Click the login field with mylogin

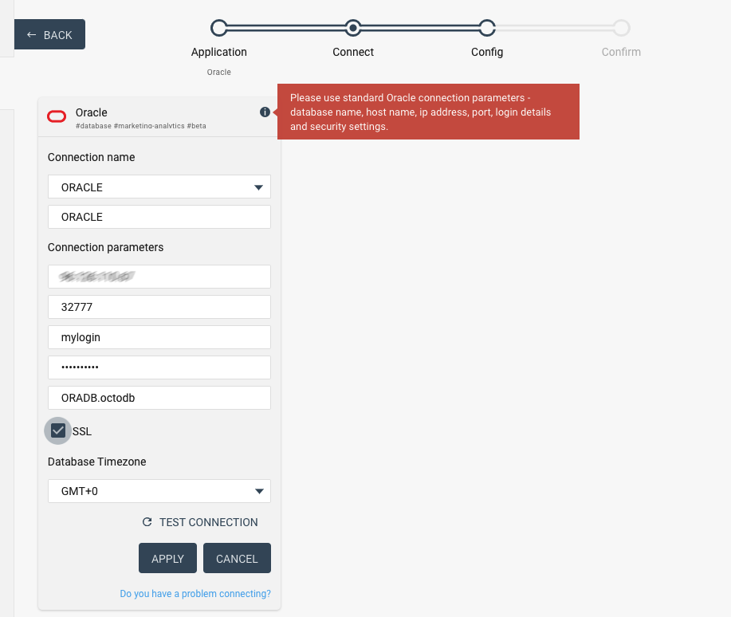pos(159,337)
